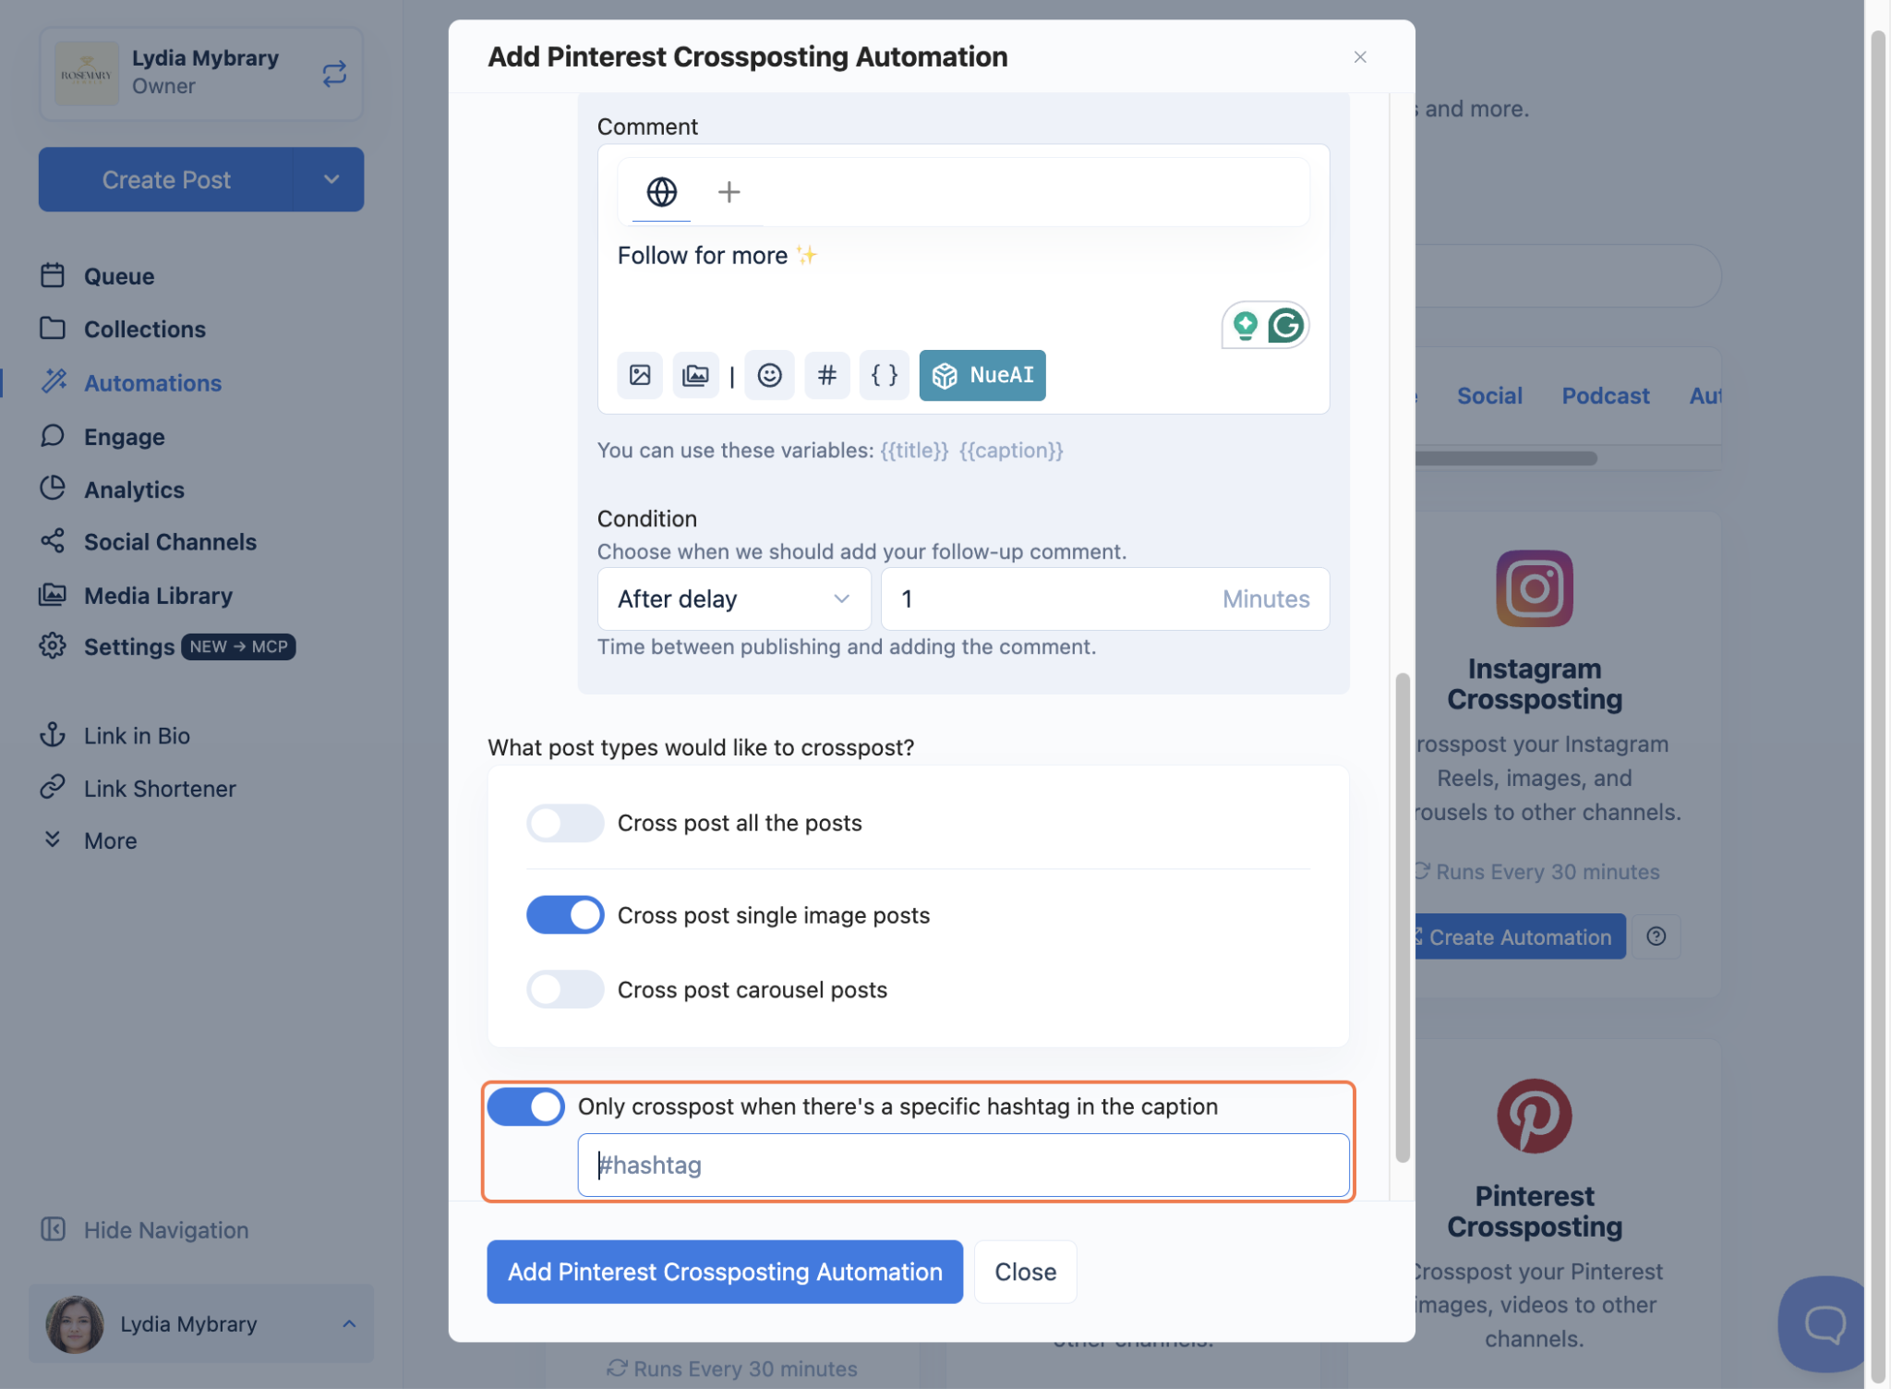Insert hashtag using the # icon
Screen dimensions: 1891x1389
click(826, 375)
